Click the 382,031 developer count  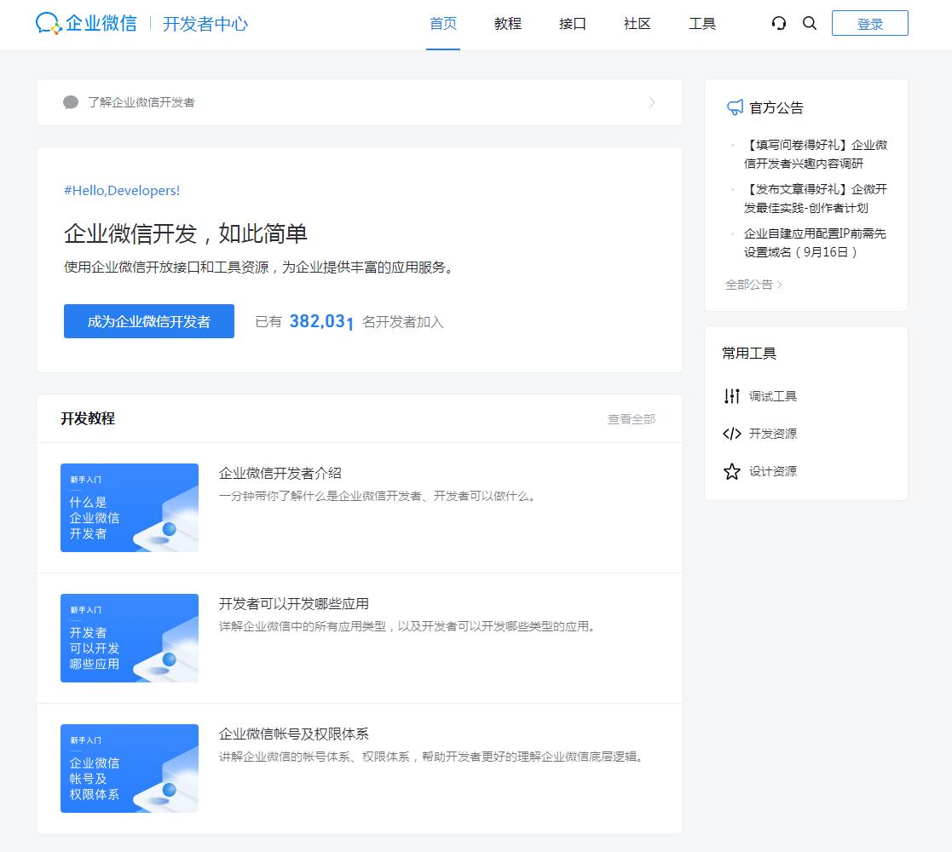click(321, 321)
